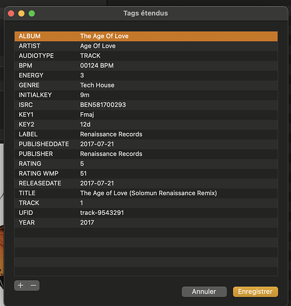Screen dimensions: 291x306
Task: Click the minus icon to remove tag
Action: 33,285
